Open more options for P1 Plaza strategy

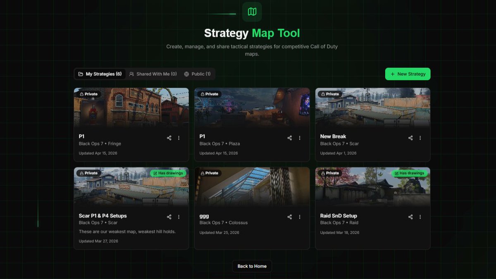point(300,138)
